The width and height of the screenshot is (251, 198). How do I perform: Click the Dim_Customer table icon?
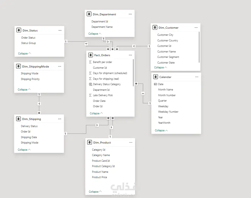[155, 28]
